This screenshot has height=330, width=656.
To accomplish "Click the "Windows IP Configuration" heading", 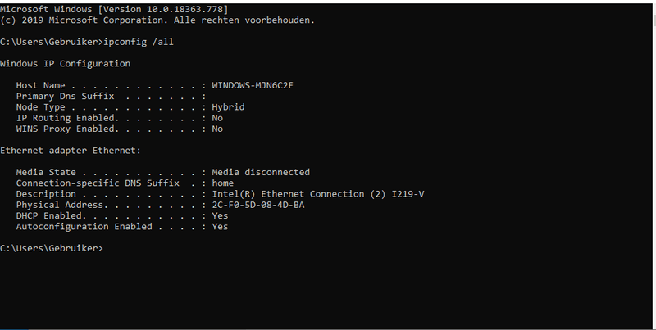I will click(x=65, y=63).
